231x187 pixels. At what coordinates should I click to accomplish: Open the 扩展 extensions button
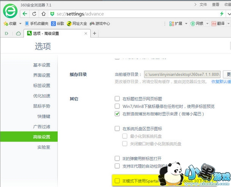pyautogui.click(x=176, y=24)
